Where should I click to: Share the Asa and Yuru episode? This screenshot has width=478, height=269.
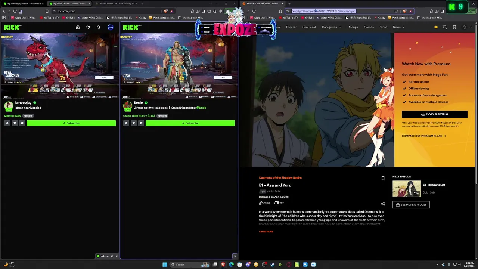tap(383, 204)
